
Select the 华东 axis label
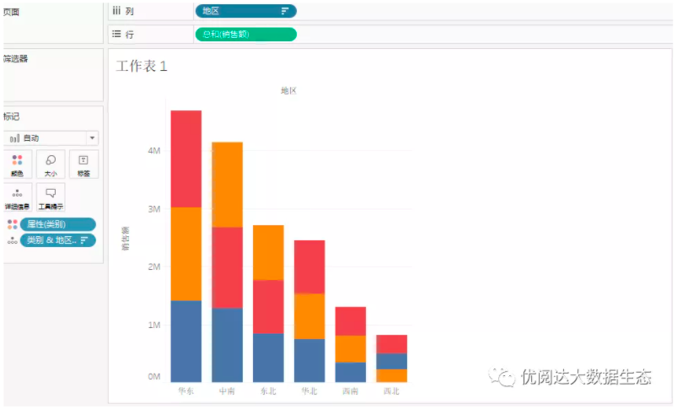pyautogui.click(x=185, y=391)
